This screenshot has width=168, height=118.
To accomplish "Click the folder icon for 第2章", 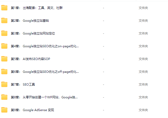I will tap(4, 20).
